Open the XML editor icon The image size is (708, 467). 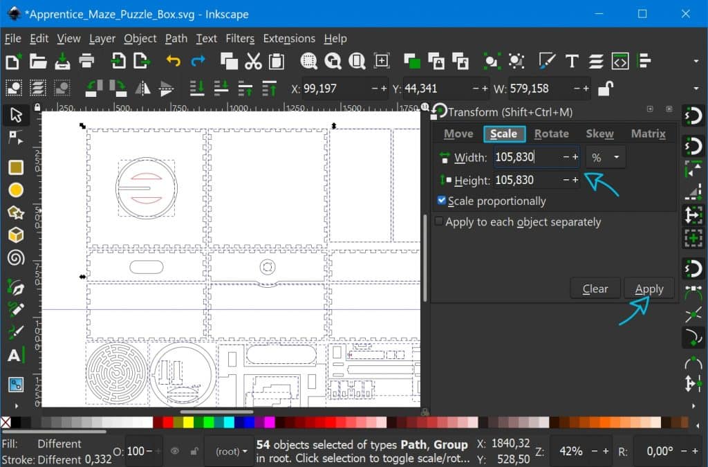click(620, 62)
